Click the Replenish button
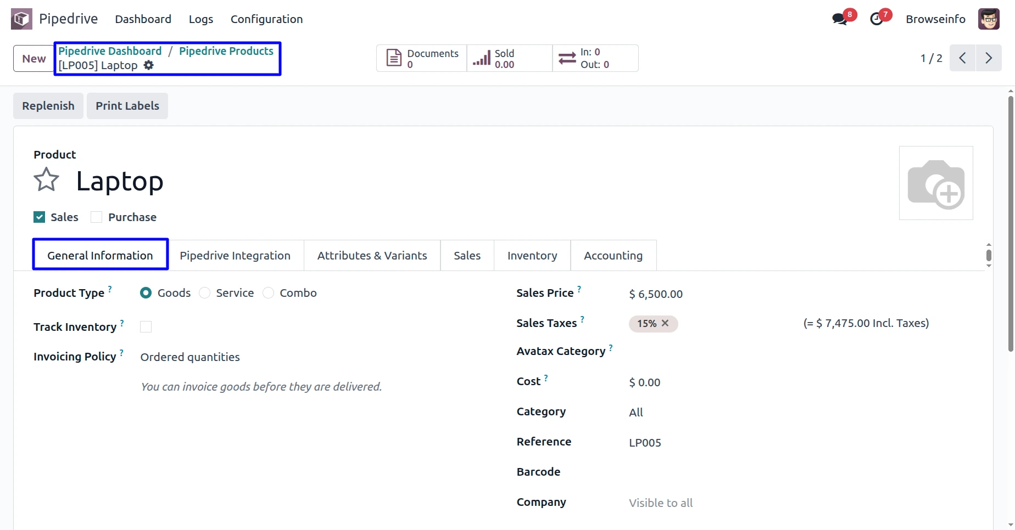This screenshot has height=530, width=1015. click(48, 106)
